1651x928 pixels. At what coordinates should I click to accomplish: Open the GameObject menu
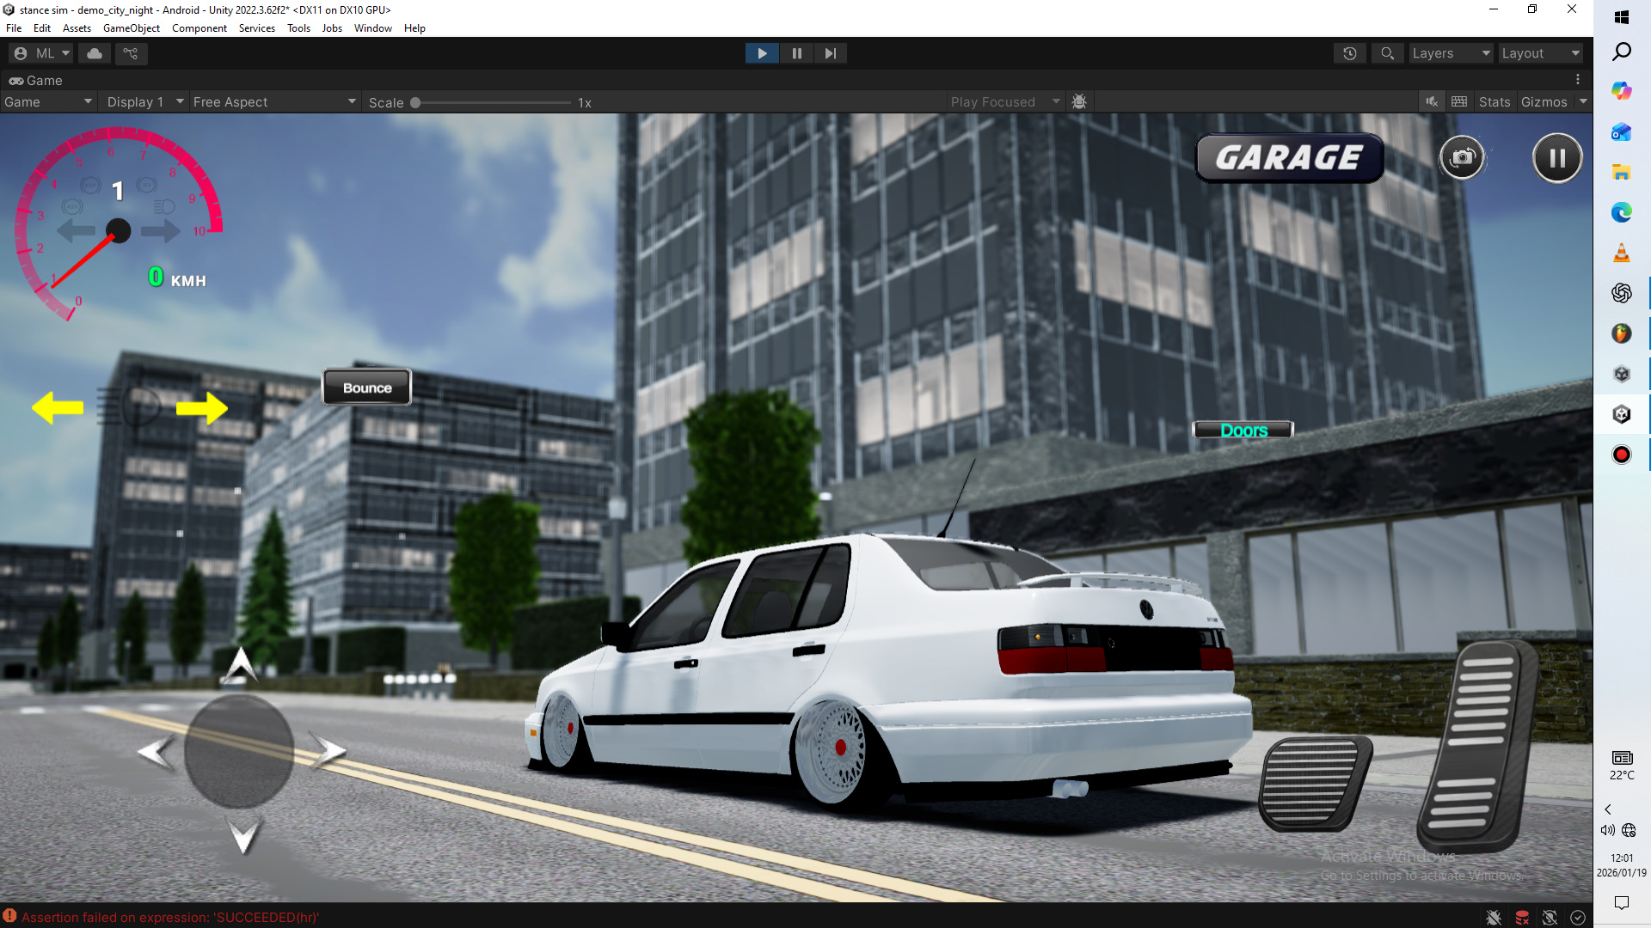[x=131, y=28]
